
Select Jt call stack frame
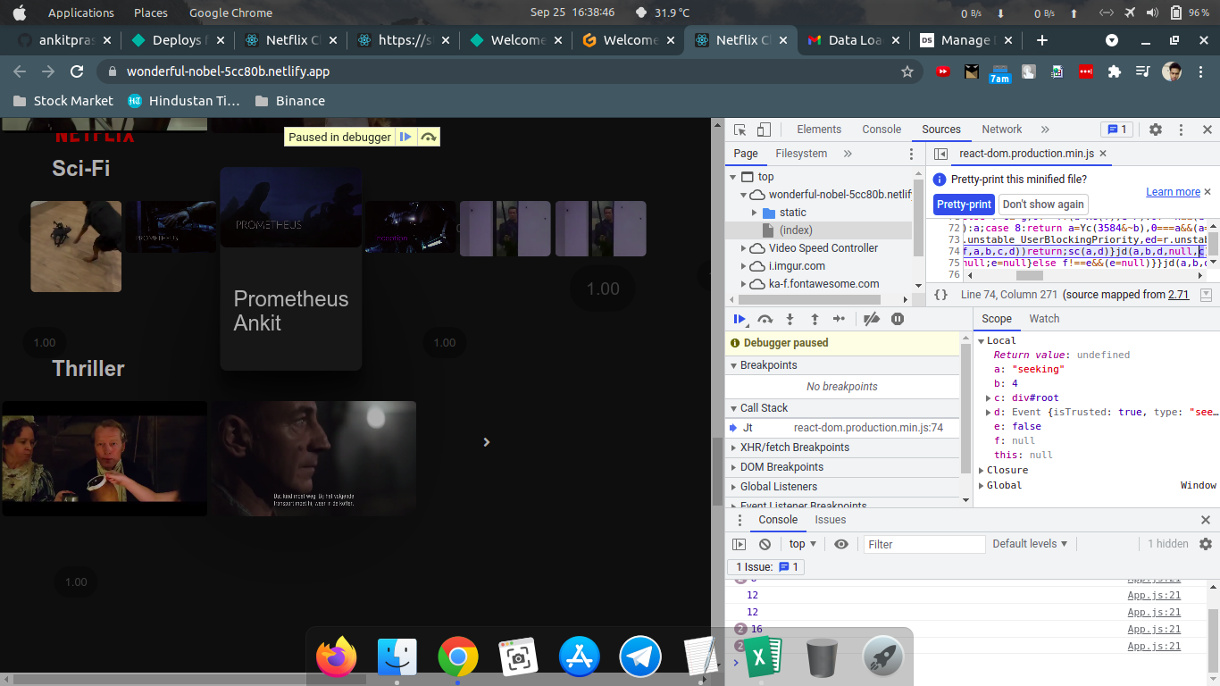coord(842,428)
